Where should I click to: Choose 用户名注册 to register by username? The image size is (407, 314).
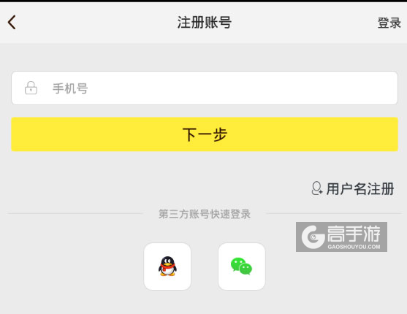(x=360, y=188)
